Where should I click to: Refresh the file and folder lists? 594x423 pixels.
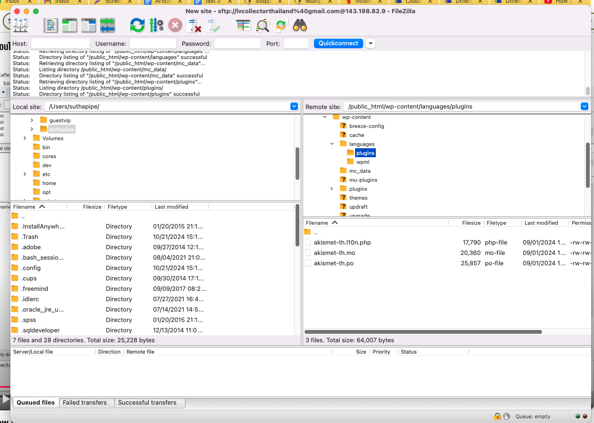pos(137,25)
